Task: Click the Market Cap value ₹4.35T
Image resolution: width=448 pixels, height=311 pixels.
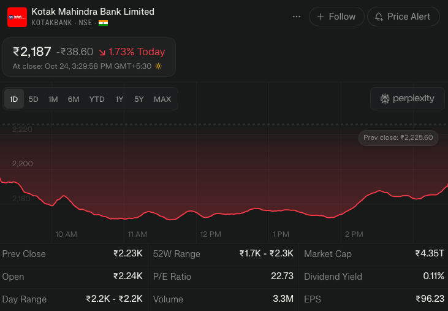Action: point(430,253)
